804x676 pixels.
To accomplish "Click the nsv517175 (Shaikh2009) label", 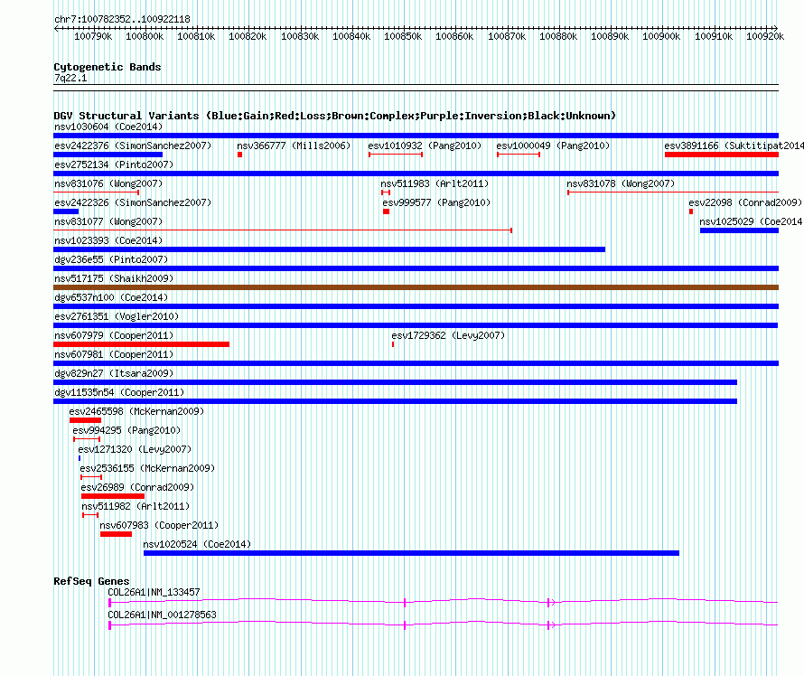I will coord(114,278).
